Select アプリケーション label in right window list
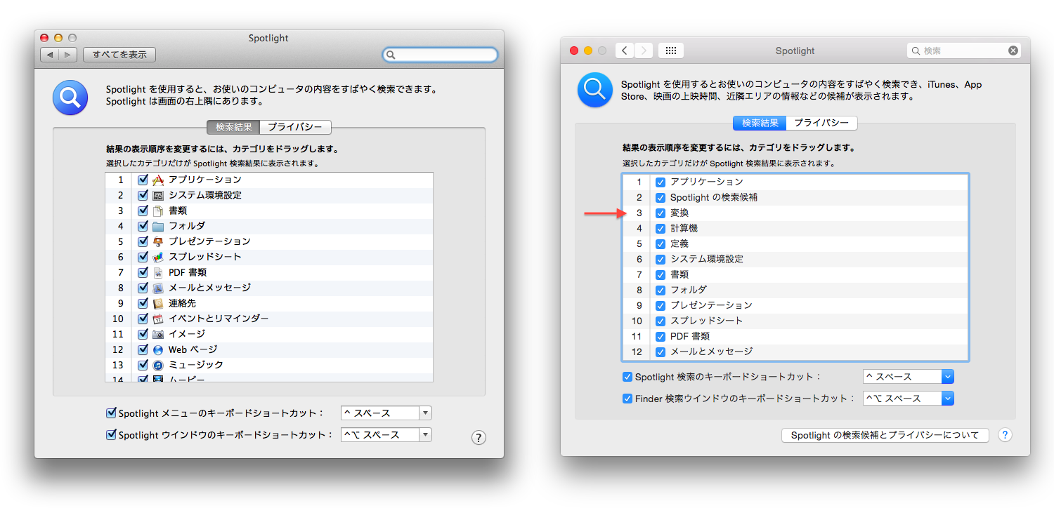The image size is (1054, 508). pyautogui.click(x=707, y=182)
